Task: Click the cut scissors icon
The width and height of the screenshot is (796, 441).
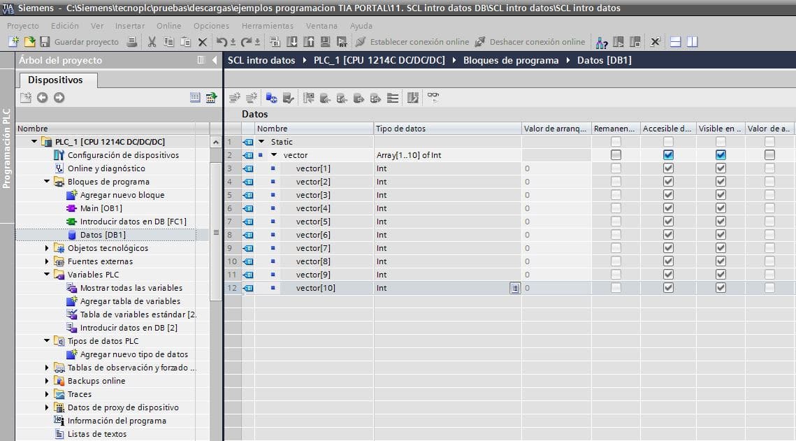Action: coord(152,42)
